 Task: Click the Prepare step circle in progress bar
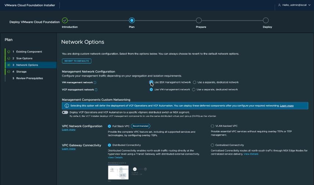coord(199,21)
